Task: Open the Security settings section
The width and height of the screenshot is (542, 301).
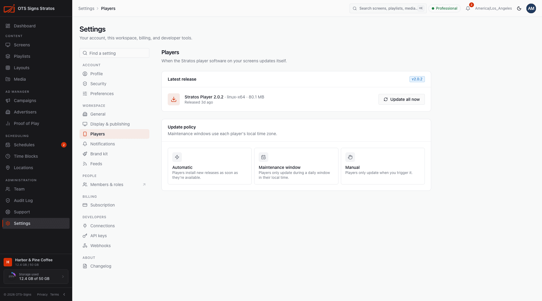Action: 114,84
